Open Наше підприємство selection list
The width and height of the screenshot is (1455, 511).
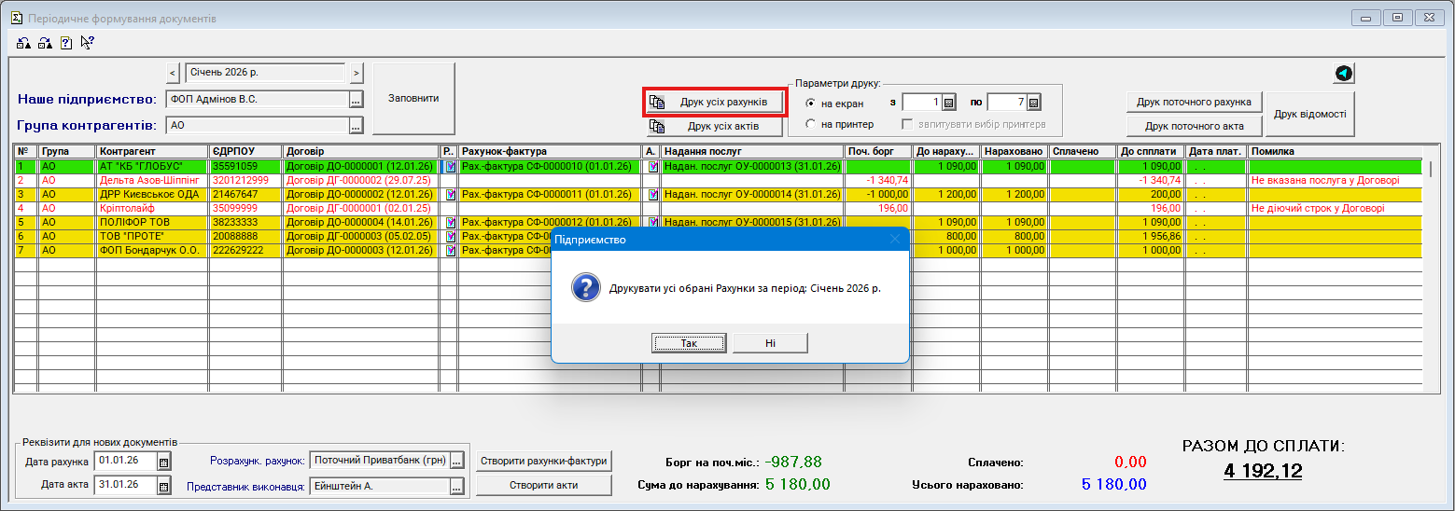(356, 100)
